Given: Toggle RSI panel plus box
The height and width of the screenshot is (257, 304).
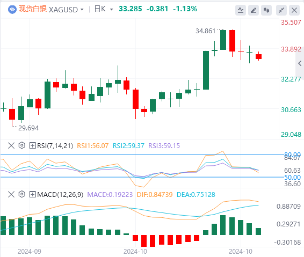Looking at the screenshot, I should 32,145.
